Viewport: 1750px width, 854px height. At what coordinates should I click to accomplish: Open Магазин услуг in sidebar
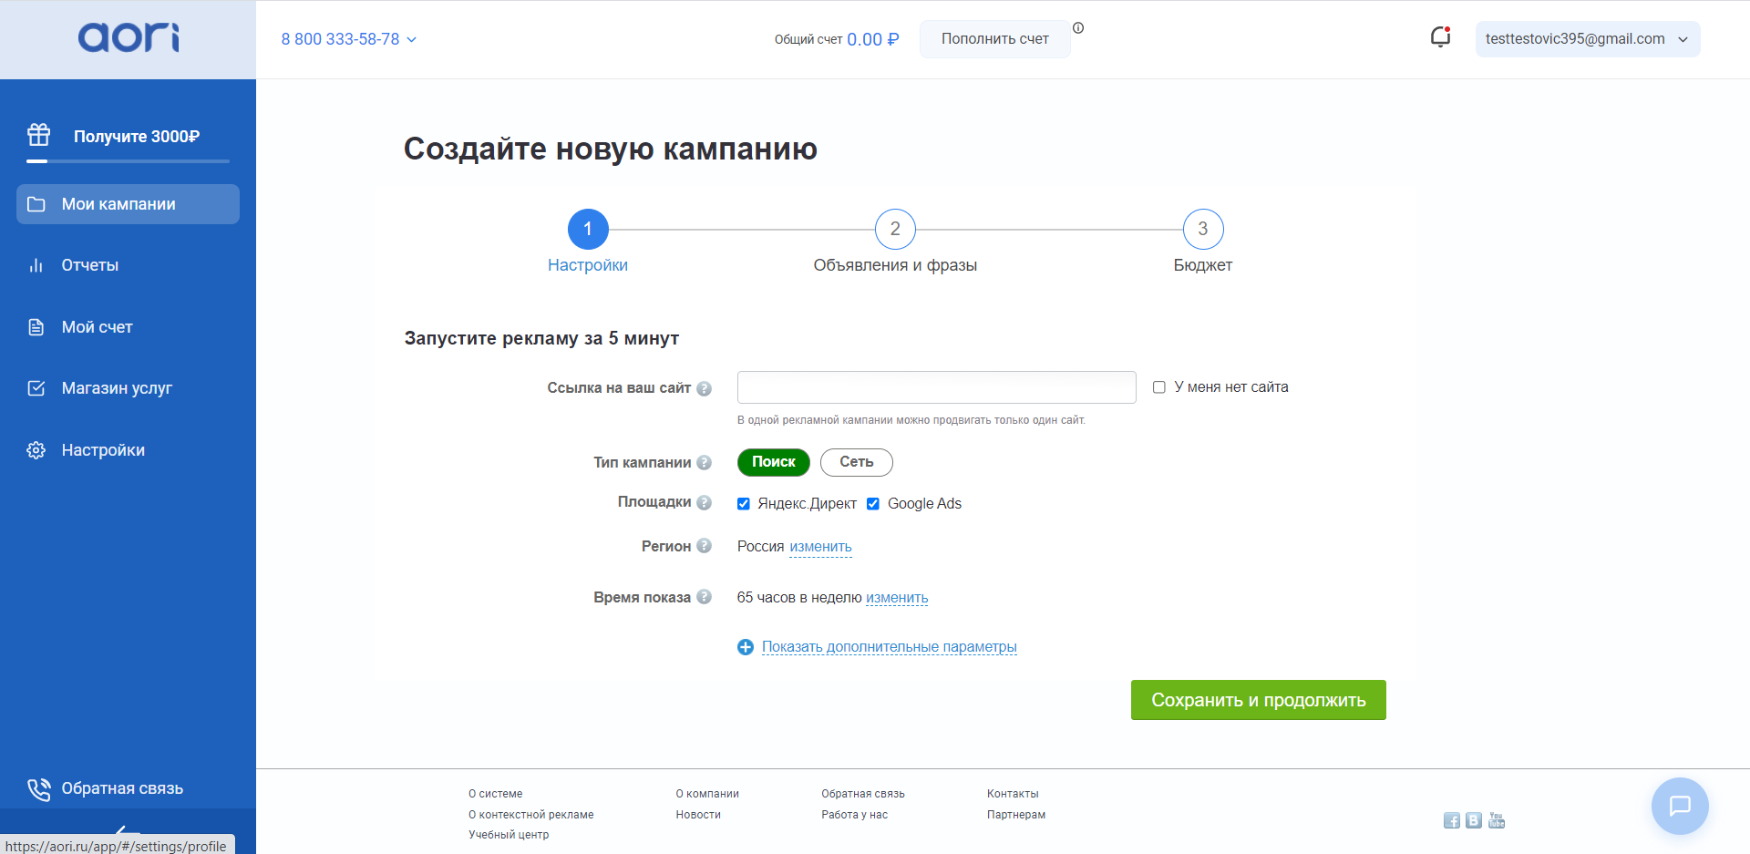[117, 388]
